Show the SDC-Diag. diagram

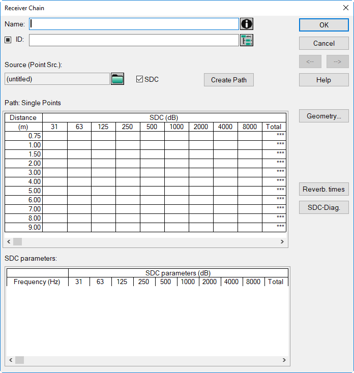(324, 207)
